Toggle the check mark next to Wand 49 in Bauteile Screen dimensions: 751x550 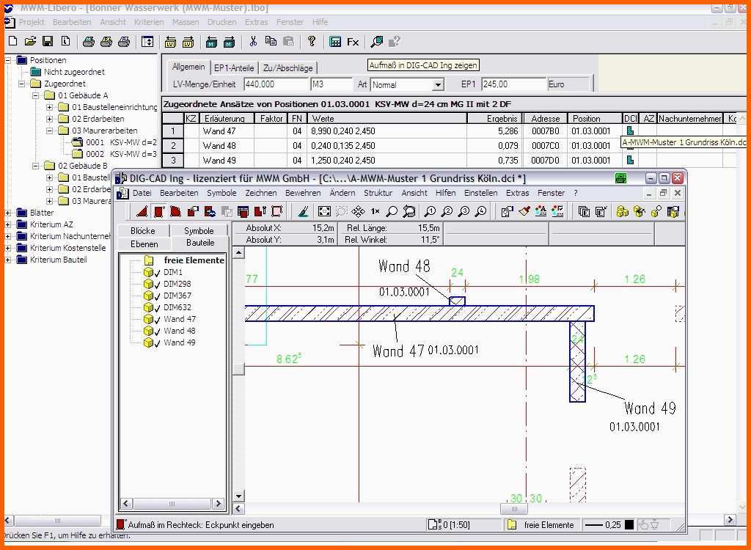pos(158,343)
